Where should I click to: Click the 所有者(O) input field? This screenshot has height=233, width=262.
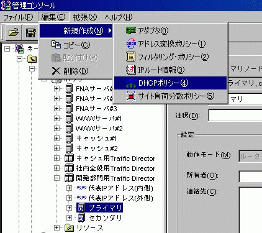250,176
